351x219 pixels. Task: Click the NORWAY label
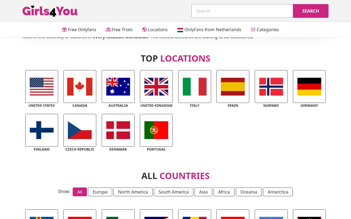click(271, 106)
